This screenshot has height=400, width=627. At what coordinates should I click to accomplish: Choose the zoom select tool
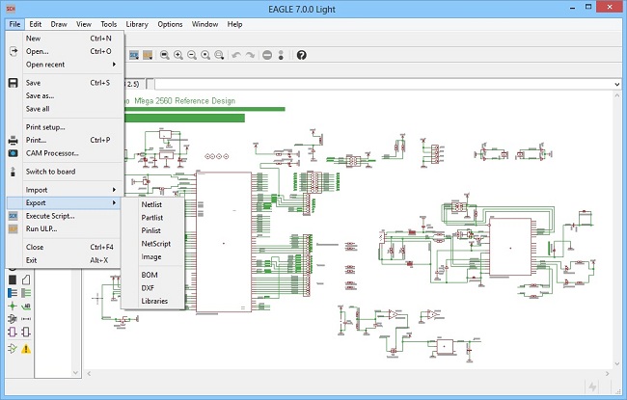219,55
